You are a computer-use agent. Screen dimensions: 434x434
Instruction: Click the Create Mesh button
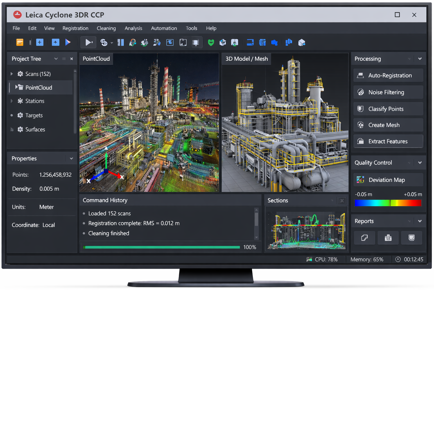pos(388,125)
